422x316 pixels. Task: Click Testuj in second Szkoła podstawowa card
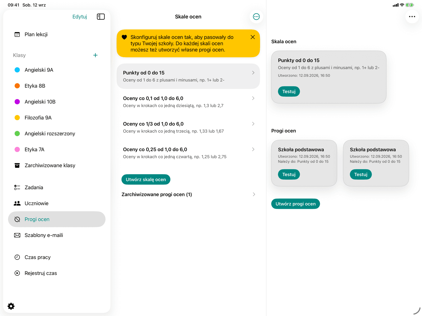click(x=361, y=174)
